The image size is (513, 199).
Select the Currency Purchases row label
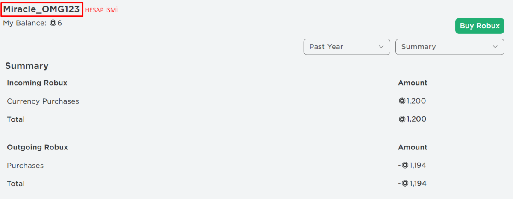pyautogui.click(x=43, y=101)
